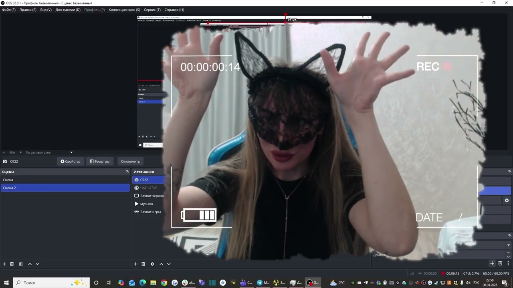Zoom in preview with plus control

click(x=21, y=152)
